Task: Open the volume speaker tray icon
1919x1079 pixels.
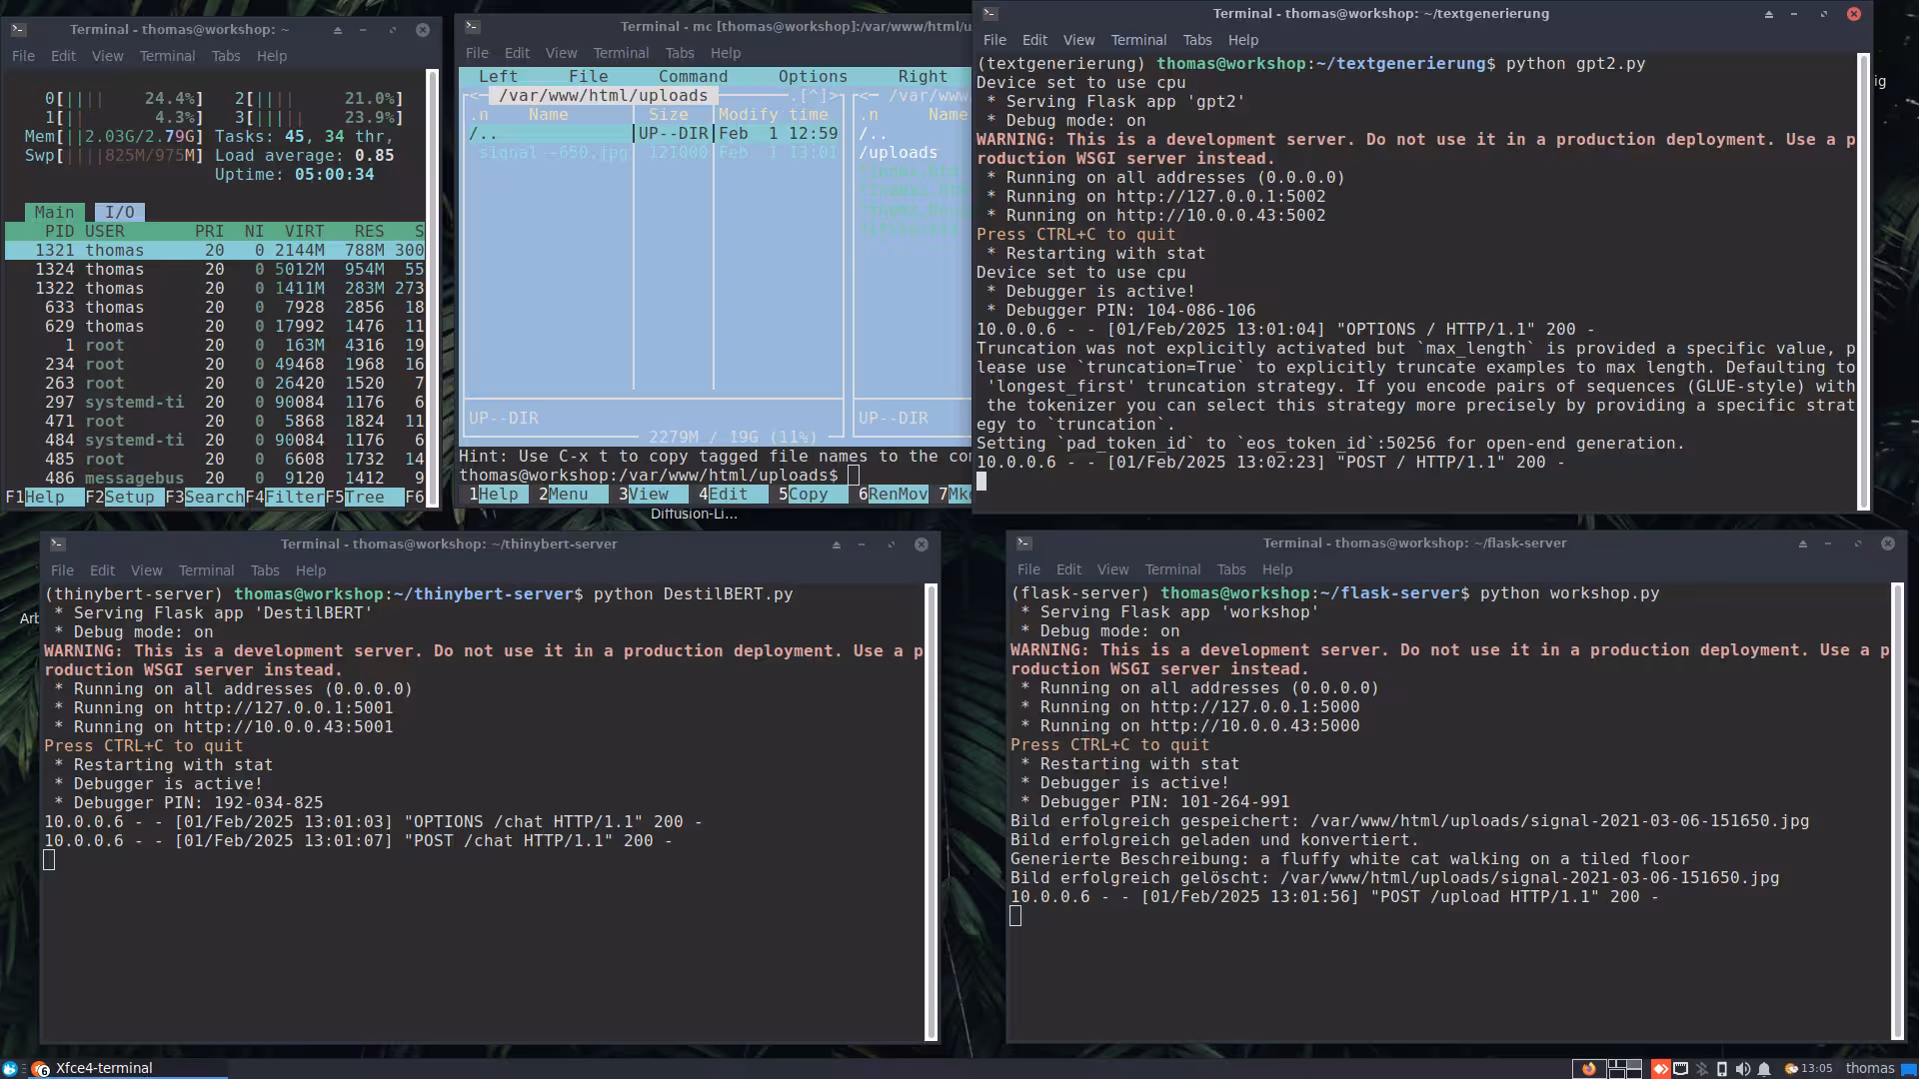Action: 1742,1069
